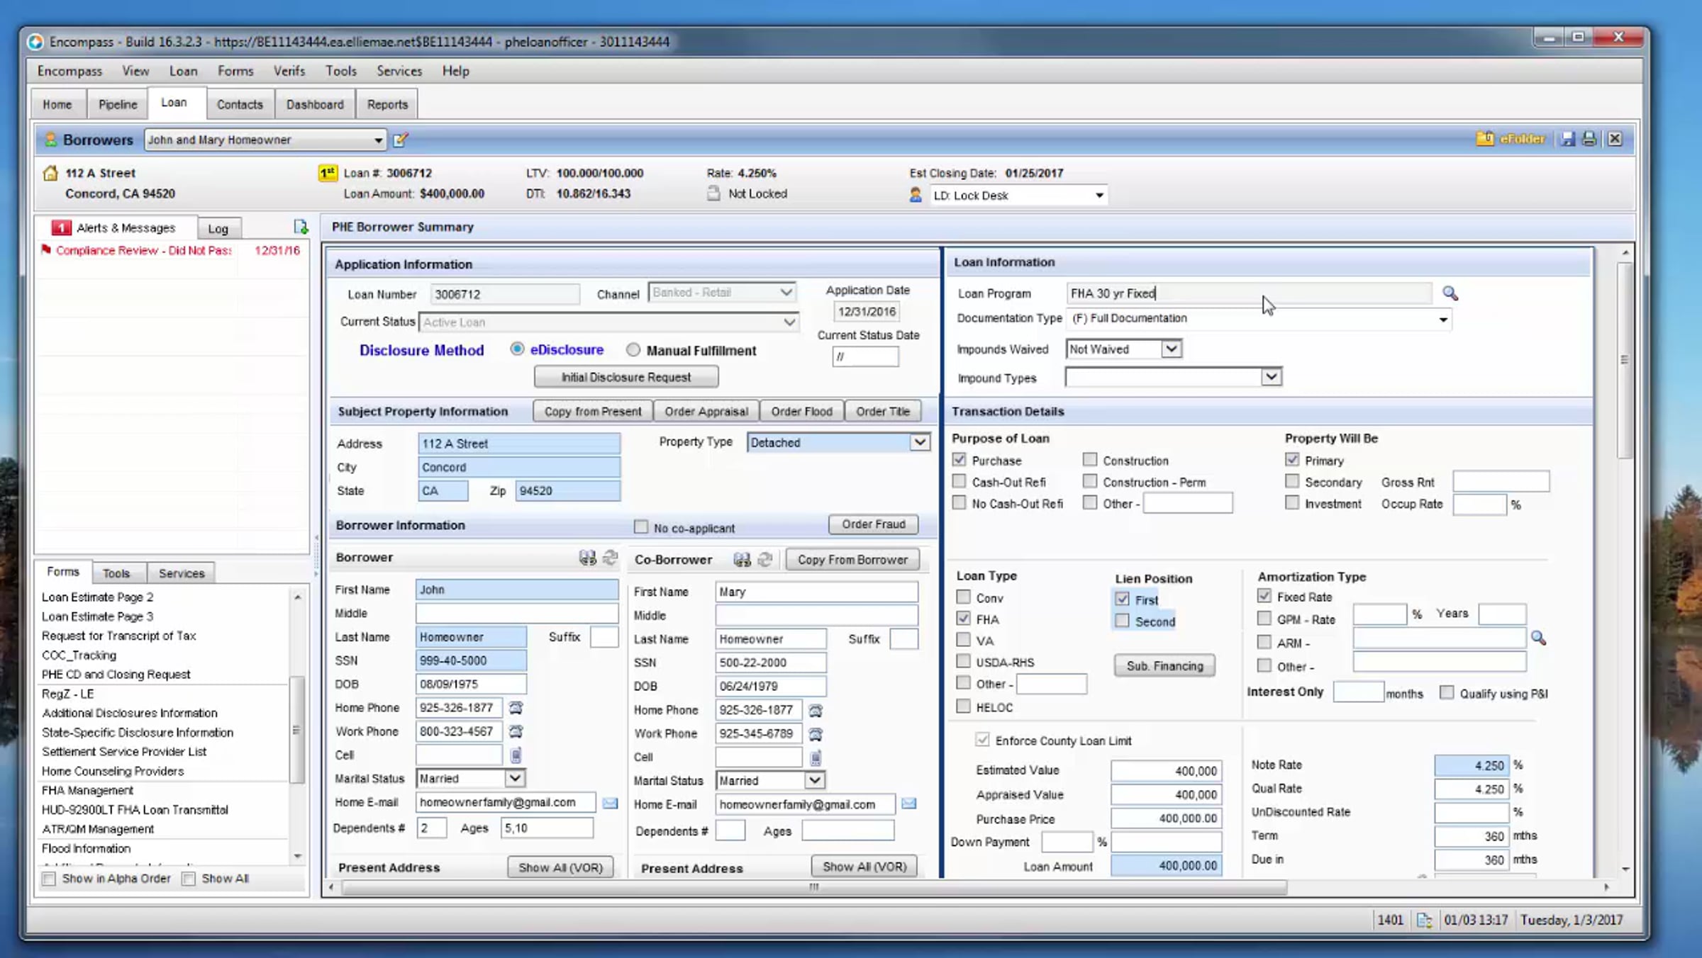Viewport: 1702px width, 958px height.
Task: Open the Channel dropdown
Action: point(786,293)
